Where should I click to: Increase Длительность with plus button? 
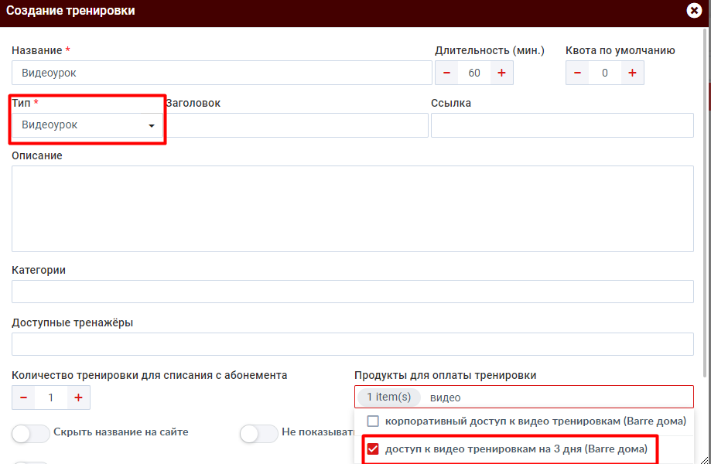(x=501, y=73)
